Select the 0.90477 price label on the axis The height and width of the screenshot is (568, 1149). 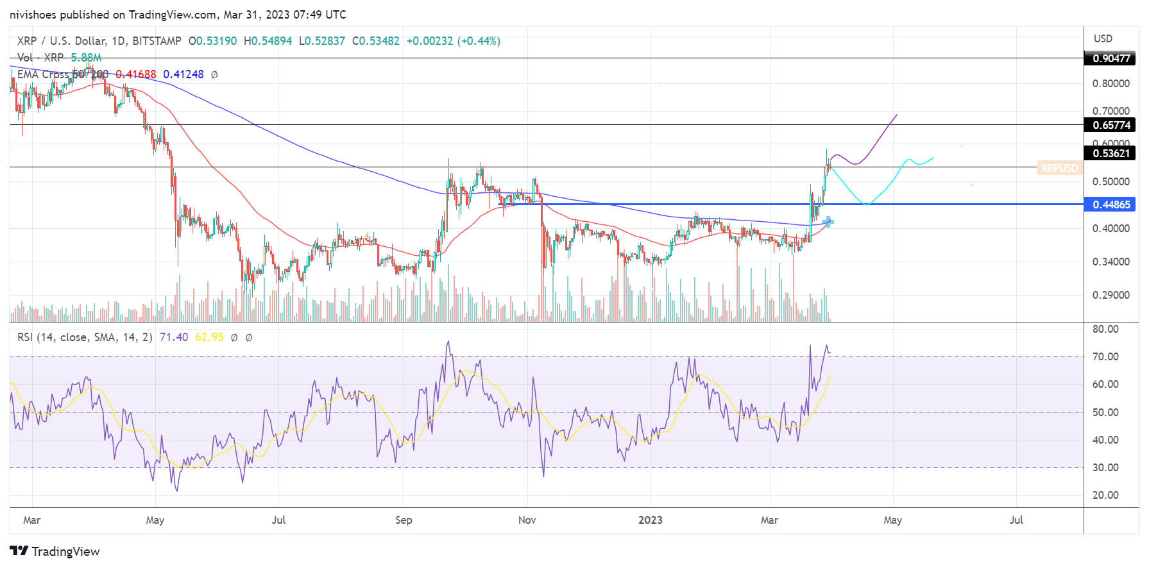1112,58
